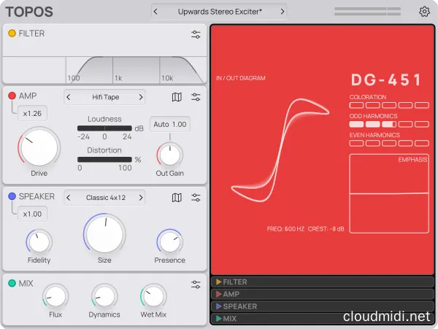Open Speaker section advanced settings sliders icon
438x329 pixels.
[x=196, y=197]
